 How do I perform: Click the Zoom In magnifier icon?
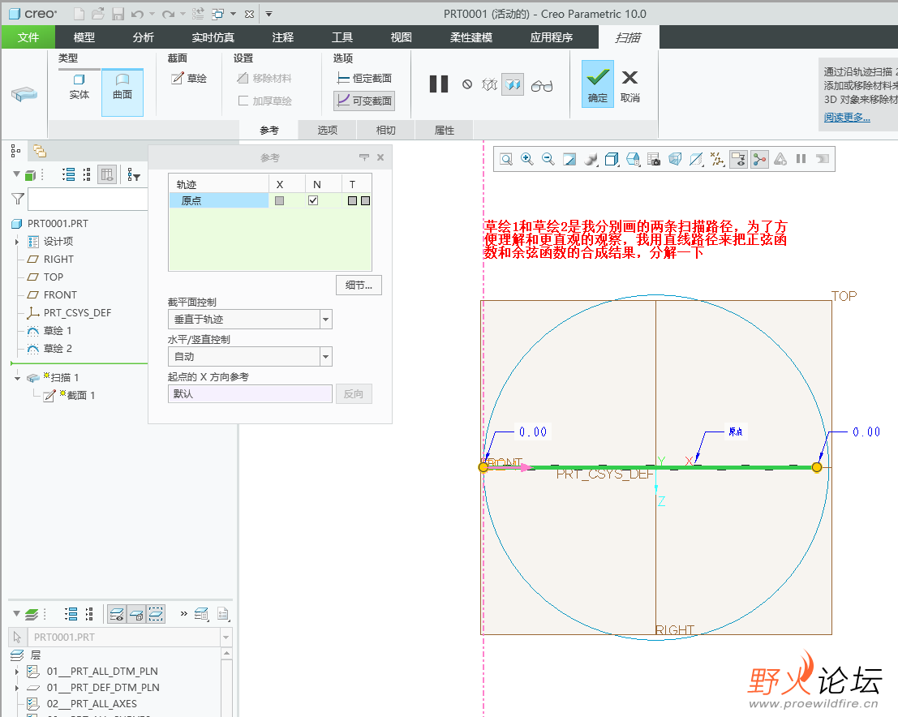tap(527, 159)
